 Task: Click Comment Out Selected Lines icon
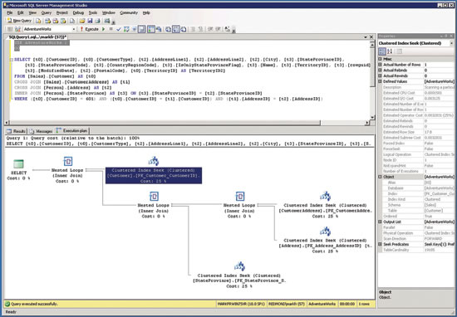pyautogui.click(x=193, y=29)
